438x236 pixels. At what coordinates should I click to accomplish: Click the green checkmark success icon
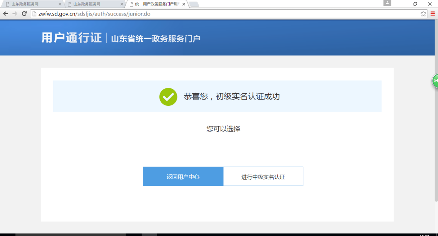coord(168,96)
